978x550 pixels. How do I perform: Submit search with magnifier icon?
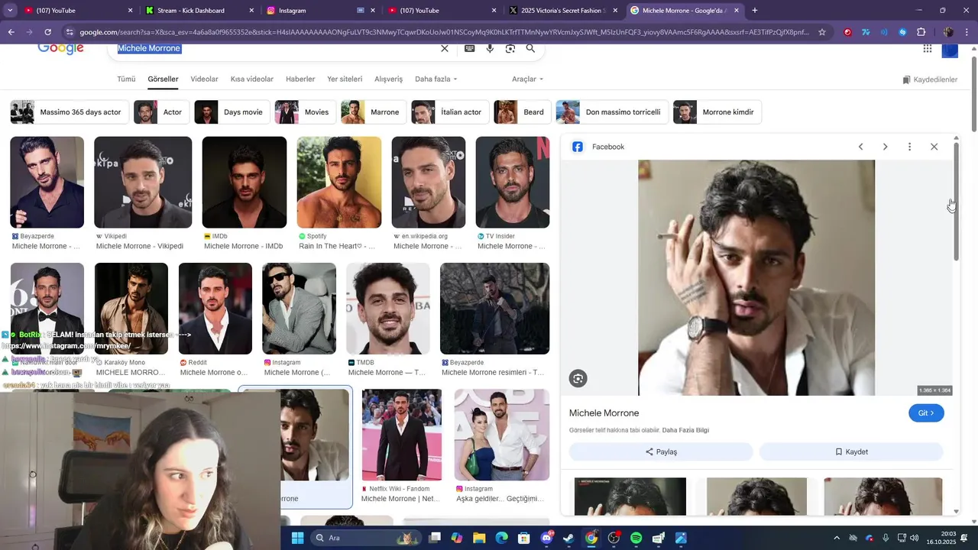click(530, 48)
